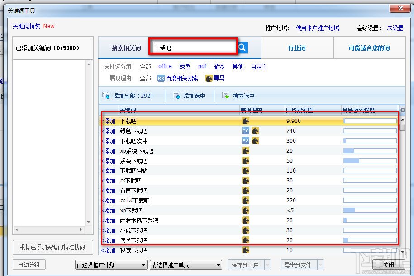Image resolution: width=414 pixels, height=276 pixels.
Task: Click 使用账户推广地域 link
Action: coord(317,28)
